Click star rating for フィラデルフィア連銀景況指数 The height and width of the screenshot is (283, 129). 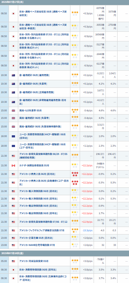pyautogui.click(x=75, y=231)
